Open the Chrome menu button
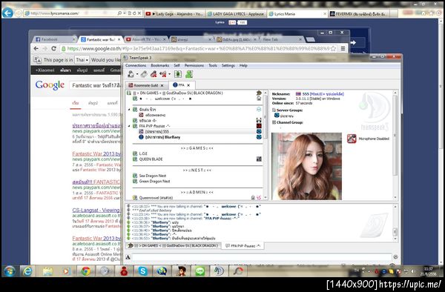445x292 pixels. point(343,49)
